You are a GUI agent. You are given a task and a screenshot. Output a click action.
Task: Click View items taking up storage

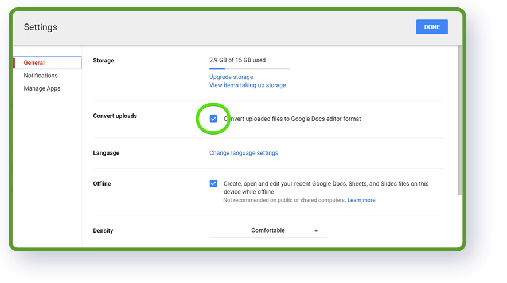248,85
